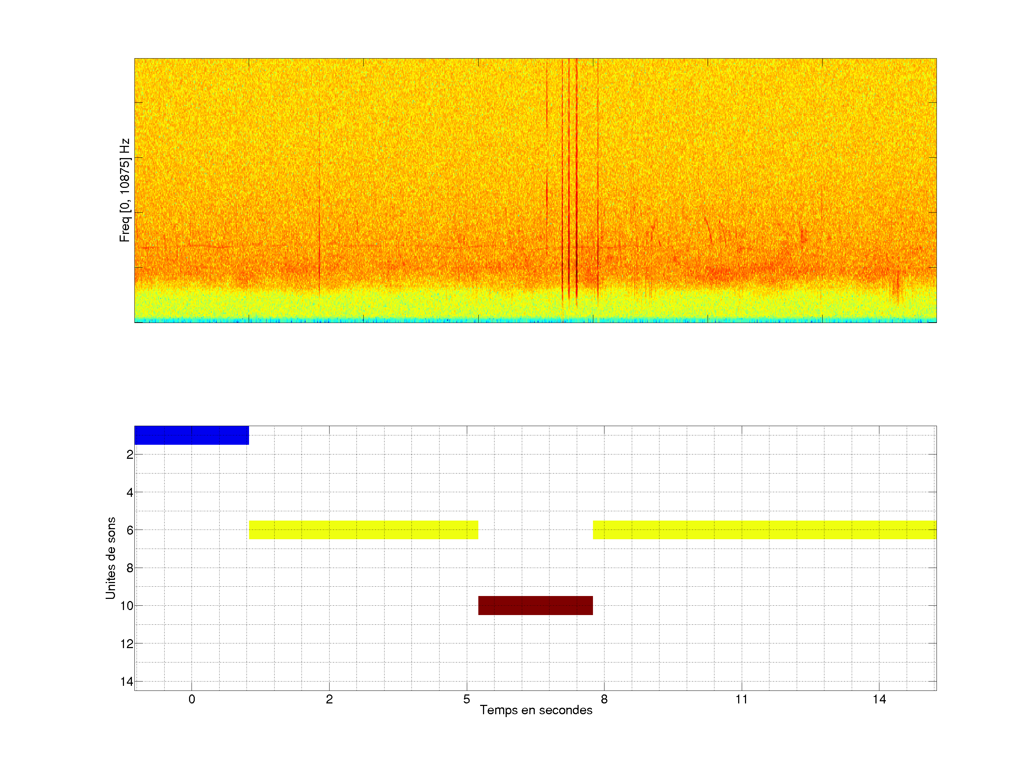Click y-axis tick label 4
1035x776 pixels.
(130, 492)
